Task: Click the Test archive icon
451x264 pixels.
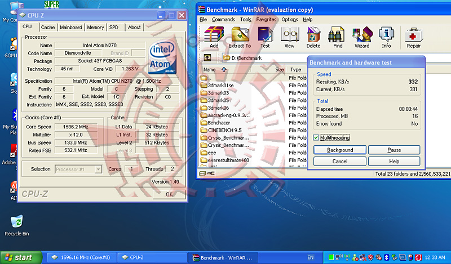Action: click(x=265, y=37)
